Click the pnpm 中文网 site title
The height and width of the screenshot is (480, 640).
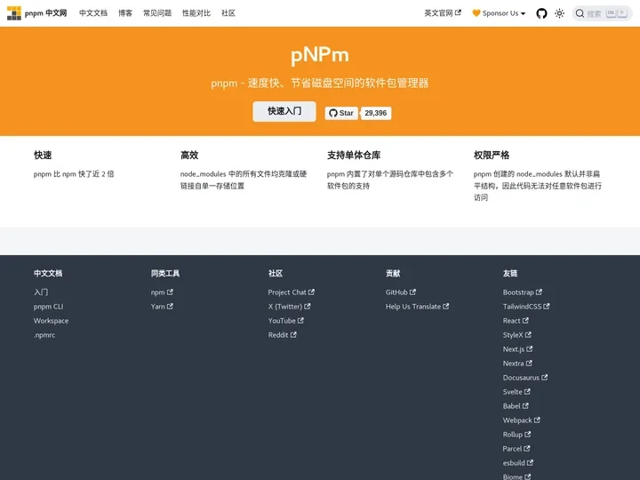click(x=45, y=13)
